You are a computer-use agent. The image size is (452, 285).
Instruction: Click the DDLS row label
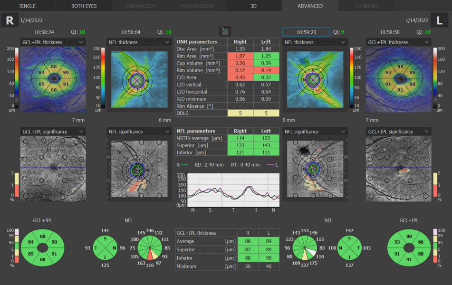(x=183, y=113)
